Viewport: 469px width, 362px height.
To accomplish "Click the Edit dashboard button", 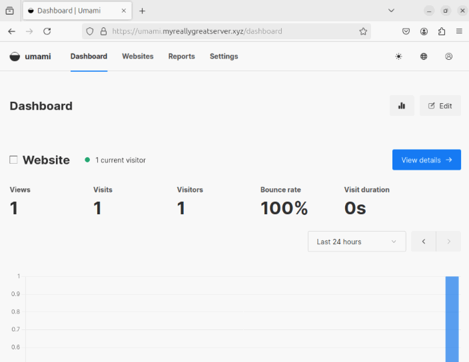I will click(440, 105).
